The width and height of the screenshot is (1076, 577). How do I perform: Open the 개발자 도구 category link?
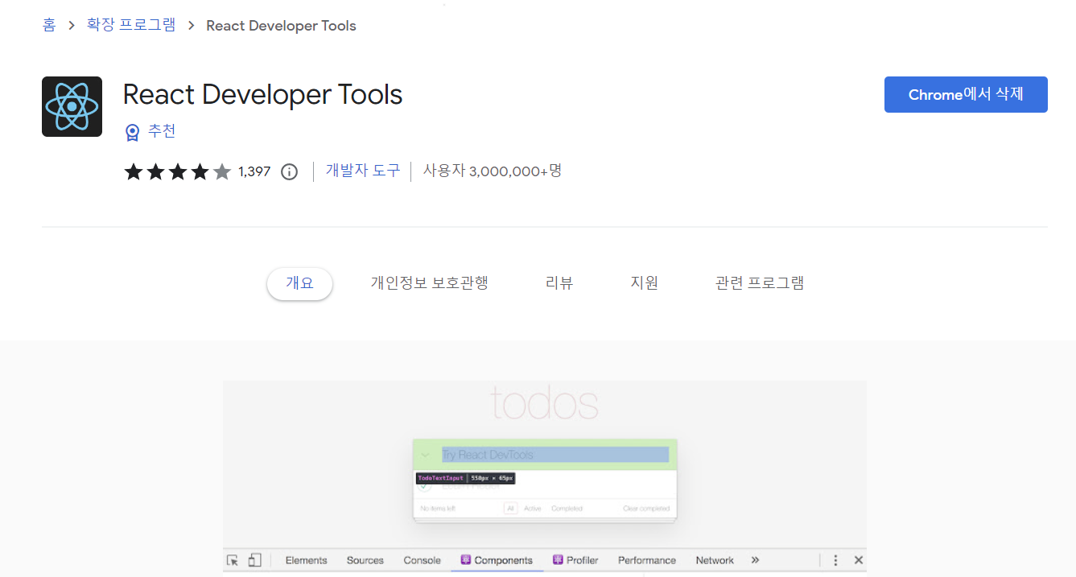(x=363, y=171)
